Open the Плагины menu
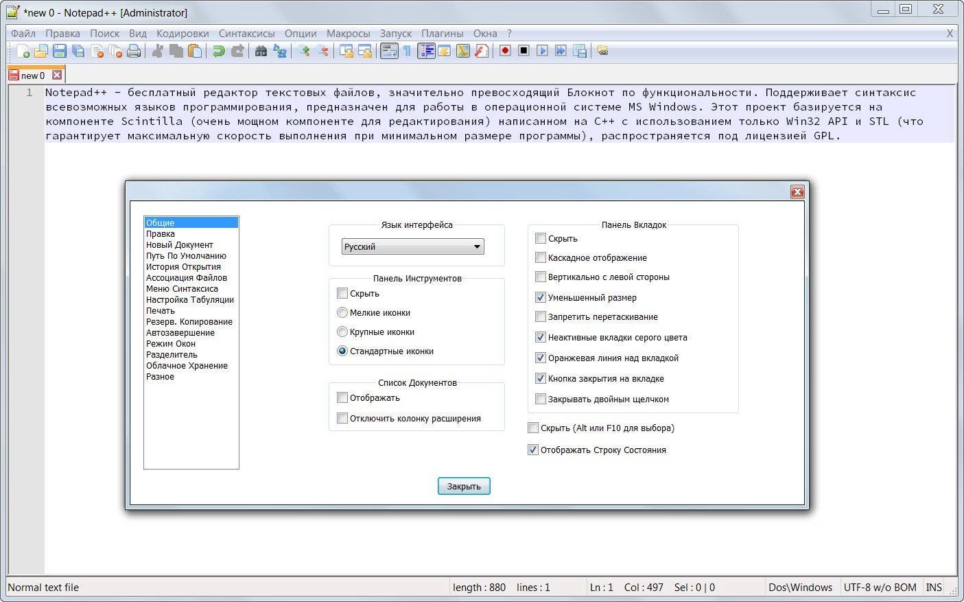 443,33
